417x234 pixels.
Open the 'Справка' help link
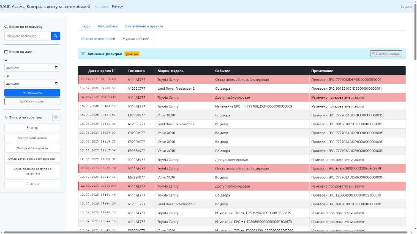coord(101,6)
